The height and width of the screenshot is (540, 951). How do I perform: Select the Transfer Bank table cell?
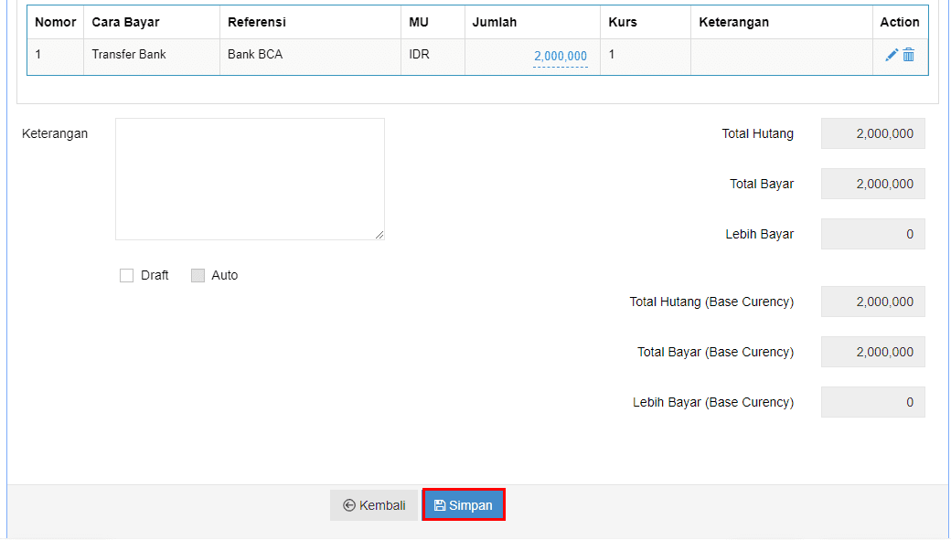coord(152,57)
